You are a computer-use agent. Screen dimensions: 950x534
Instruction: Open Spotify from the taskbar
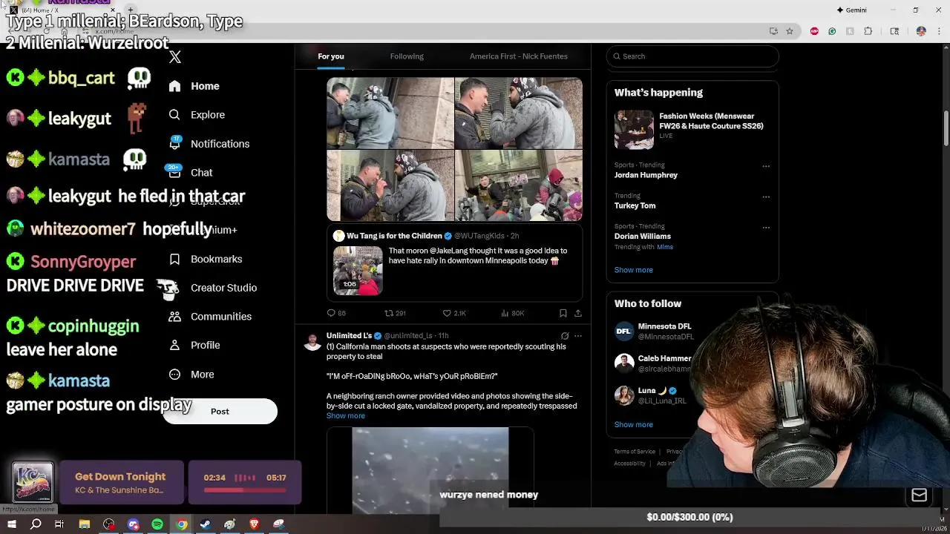pyautogui.click(x=157, y=524)
